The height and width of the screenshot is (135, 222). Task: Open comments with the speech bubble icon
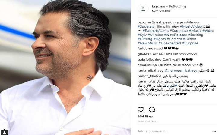click(x=152, y=109)
